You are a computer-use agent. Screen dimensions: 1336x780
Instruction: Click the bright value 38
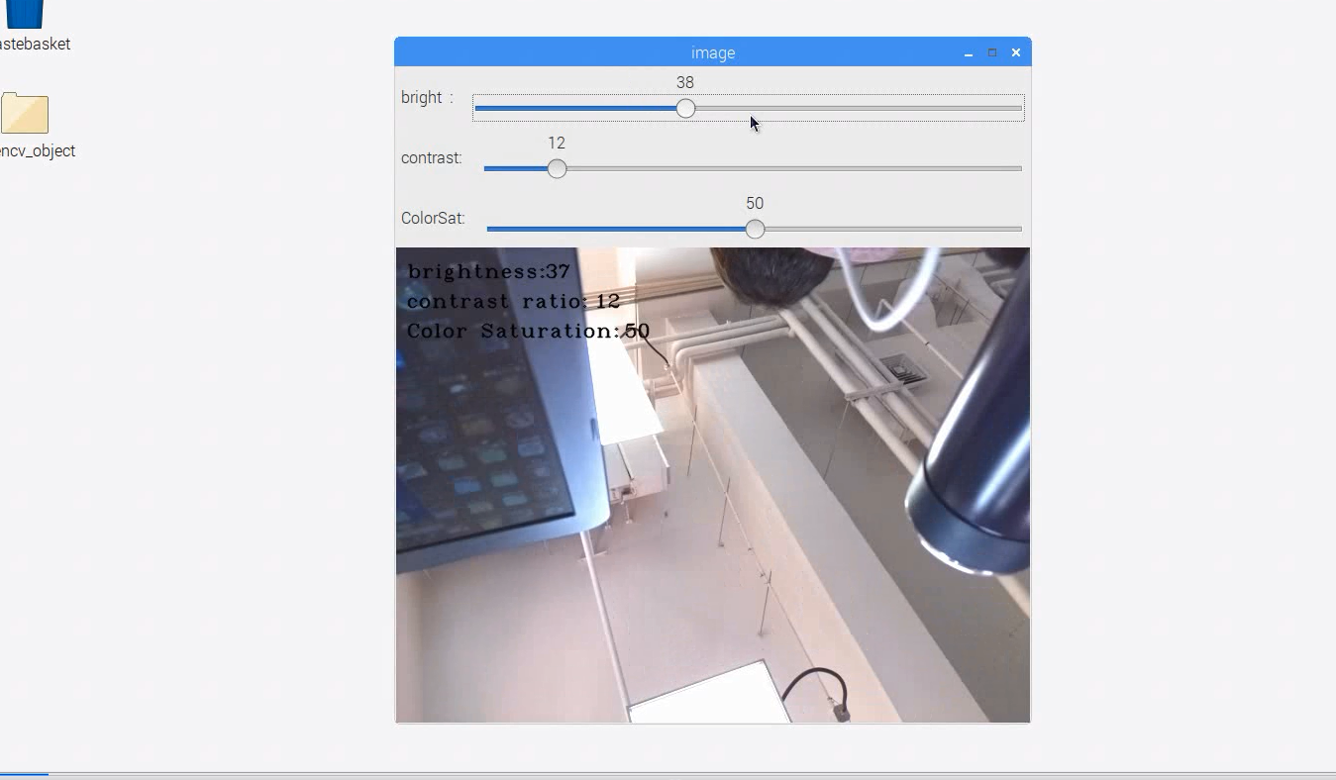[685, 83]
